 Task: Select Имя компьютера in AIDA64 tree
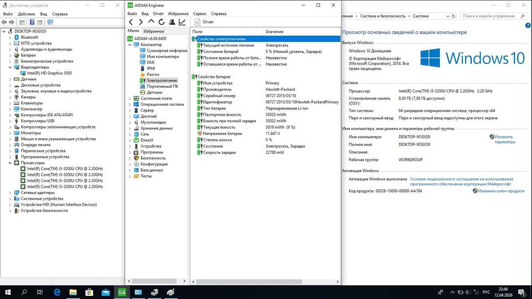coord(163,56)
